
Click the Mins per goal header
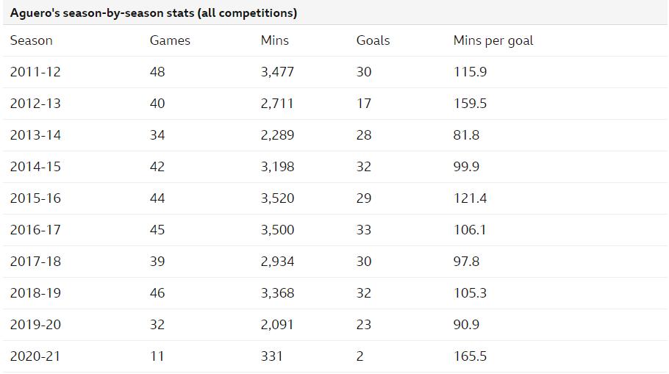click(493, 41)
